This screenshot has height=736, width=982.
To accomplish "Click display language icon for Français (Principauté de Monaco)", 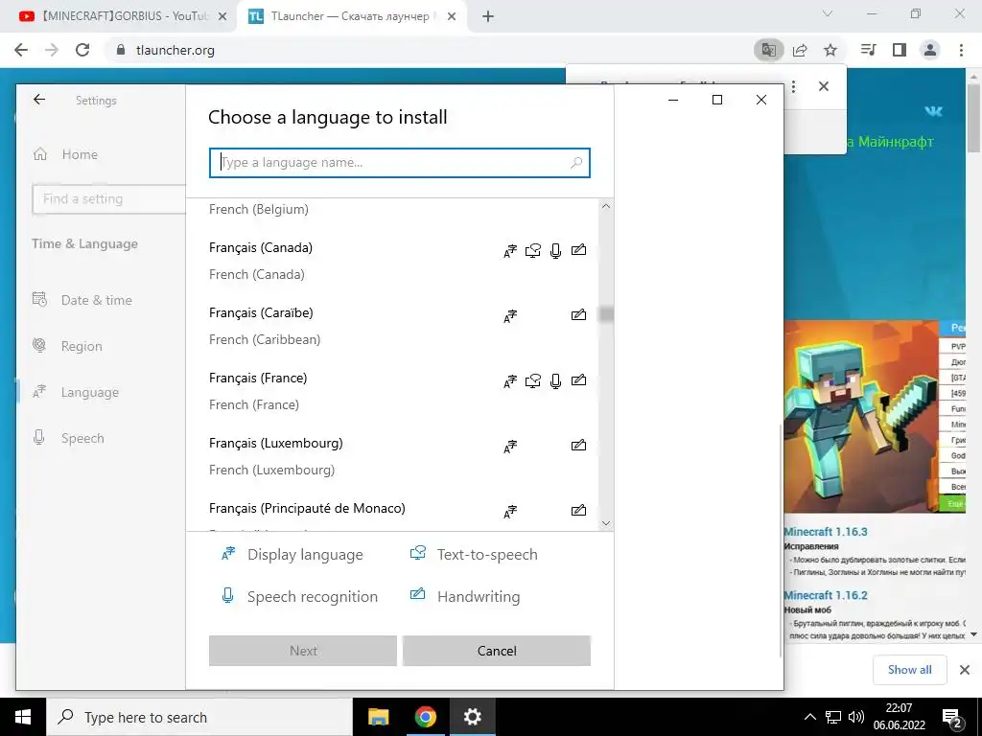I will pos(510,512).
